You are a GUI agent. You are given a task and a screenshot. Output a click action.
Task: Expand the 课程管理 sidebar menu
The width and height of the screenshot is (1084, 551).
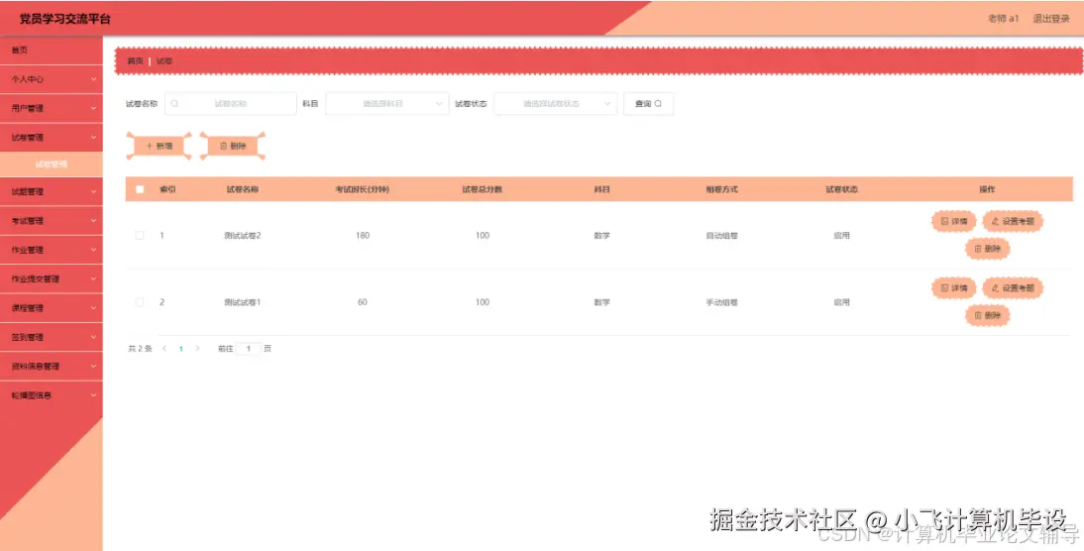point(52,308)
